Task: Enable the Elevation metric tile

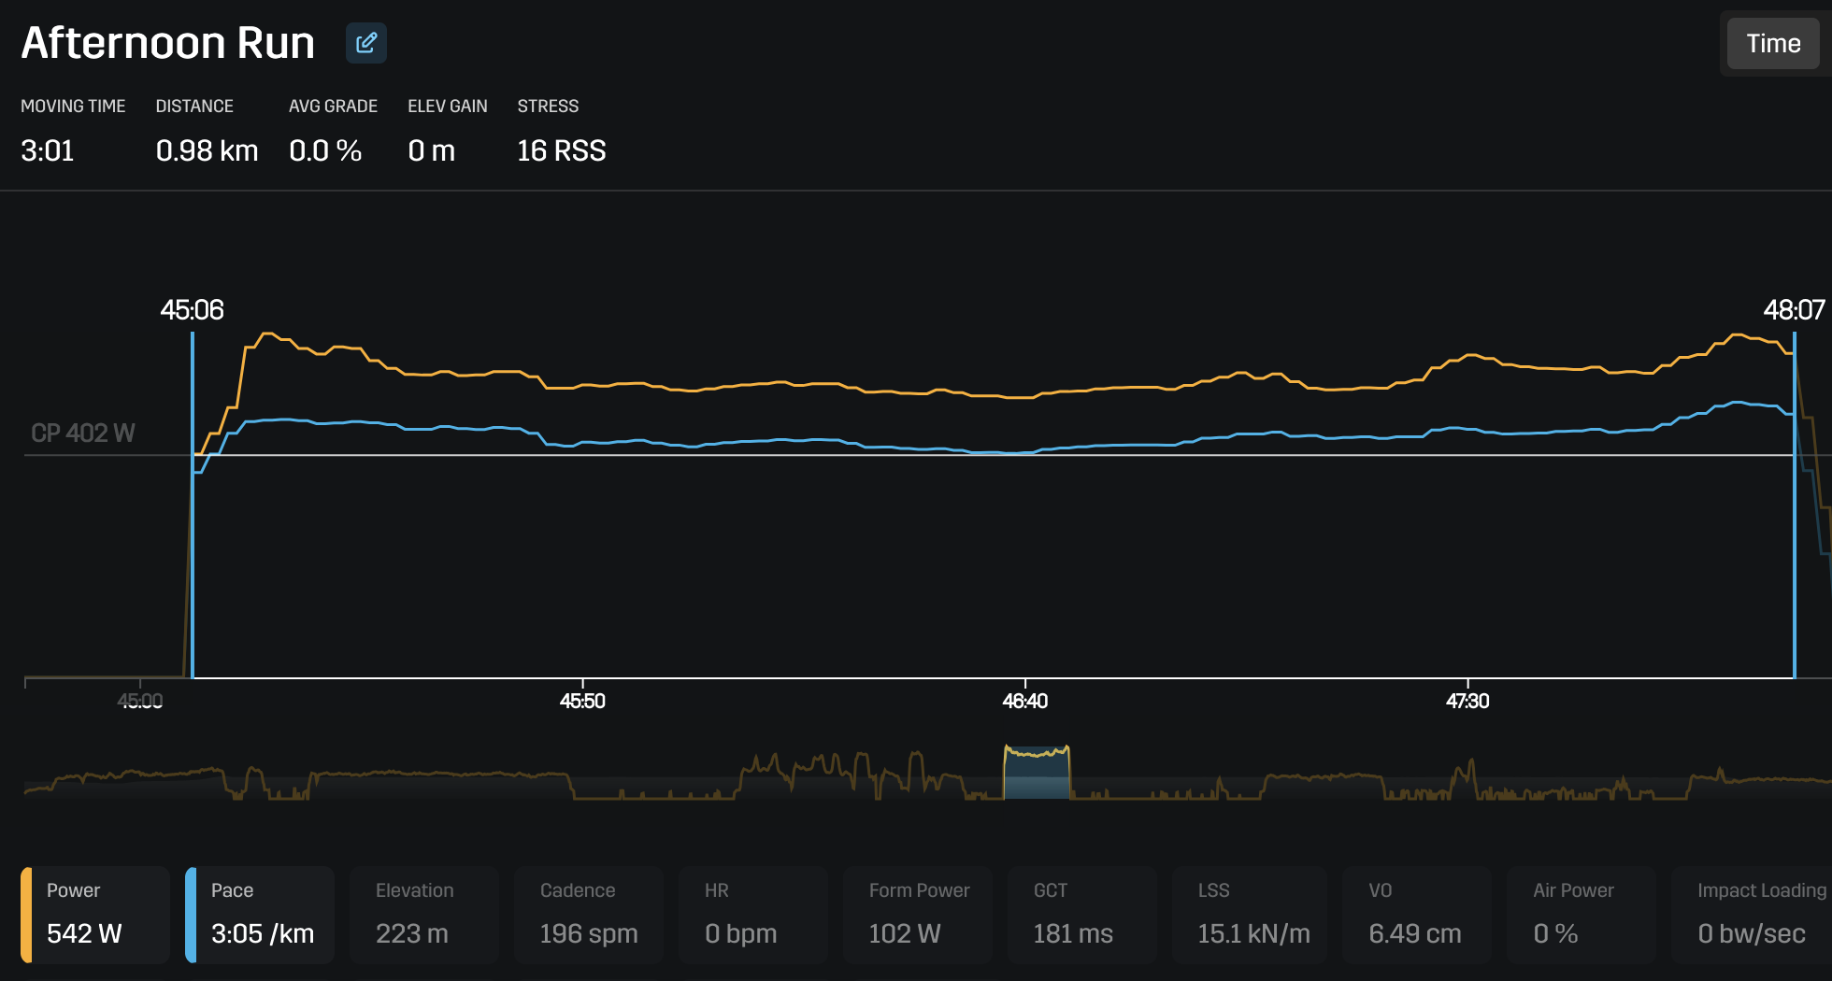Action: click(x=424, y=914)
